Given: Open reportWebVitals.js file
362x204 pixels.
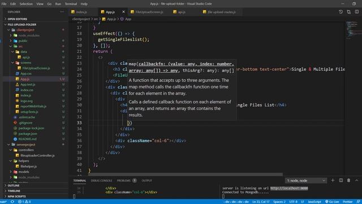Looking at the screenshot, I should click(x=33, y=107).
